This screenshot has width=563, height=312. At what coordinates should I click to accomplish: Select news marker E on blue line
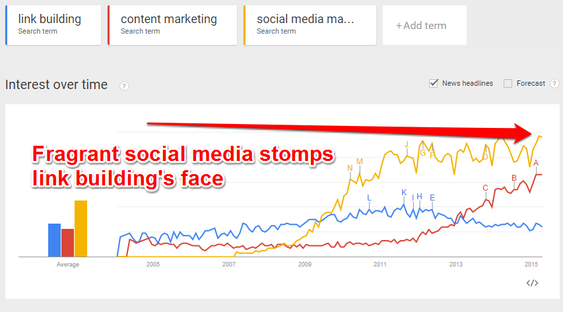click(432, 198)
